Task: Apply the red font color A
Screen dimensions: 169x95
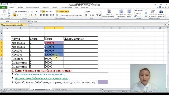Action: (x=36, y=15)
